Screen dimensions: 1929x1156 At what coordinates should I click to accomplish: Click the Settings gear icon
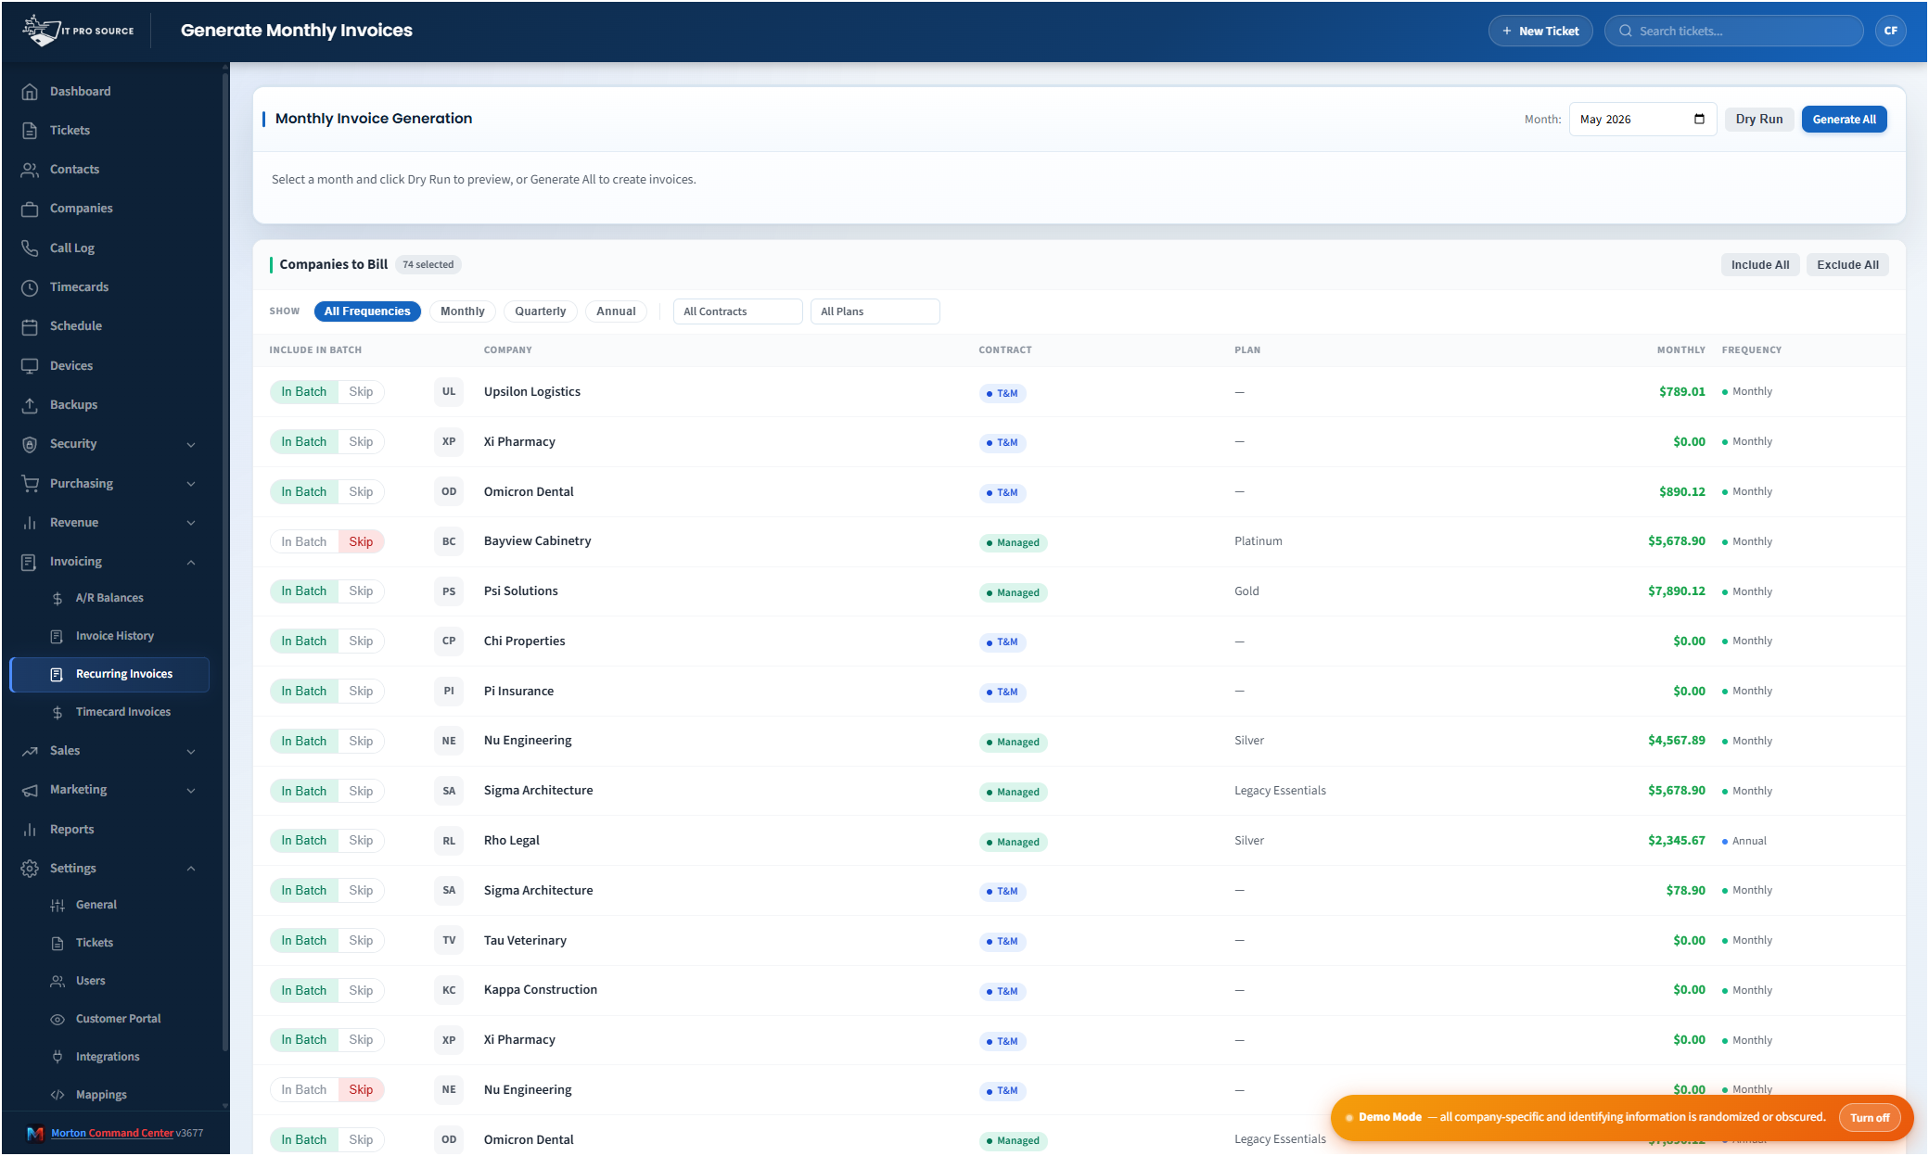pyautogui.click(x=30, y=869)
